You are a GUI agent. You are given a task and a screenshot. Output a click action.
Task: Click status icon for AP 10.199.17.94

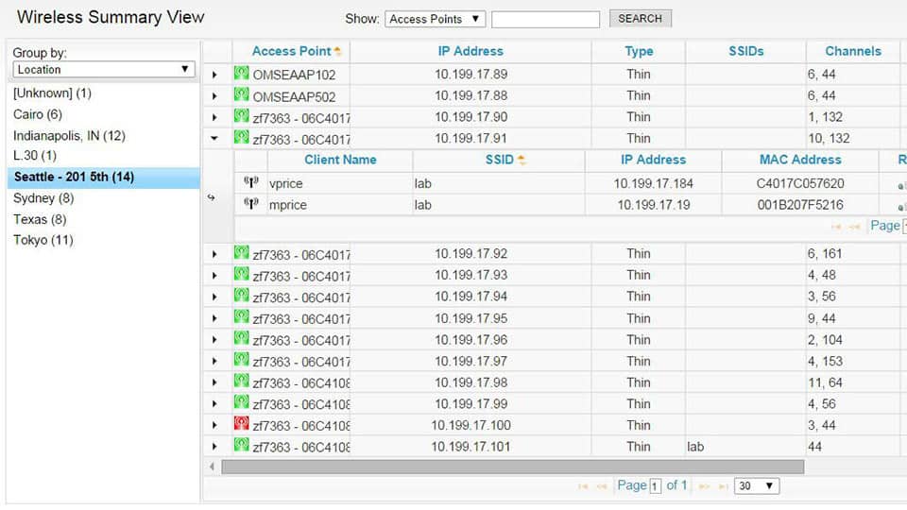coord(241,296)
